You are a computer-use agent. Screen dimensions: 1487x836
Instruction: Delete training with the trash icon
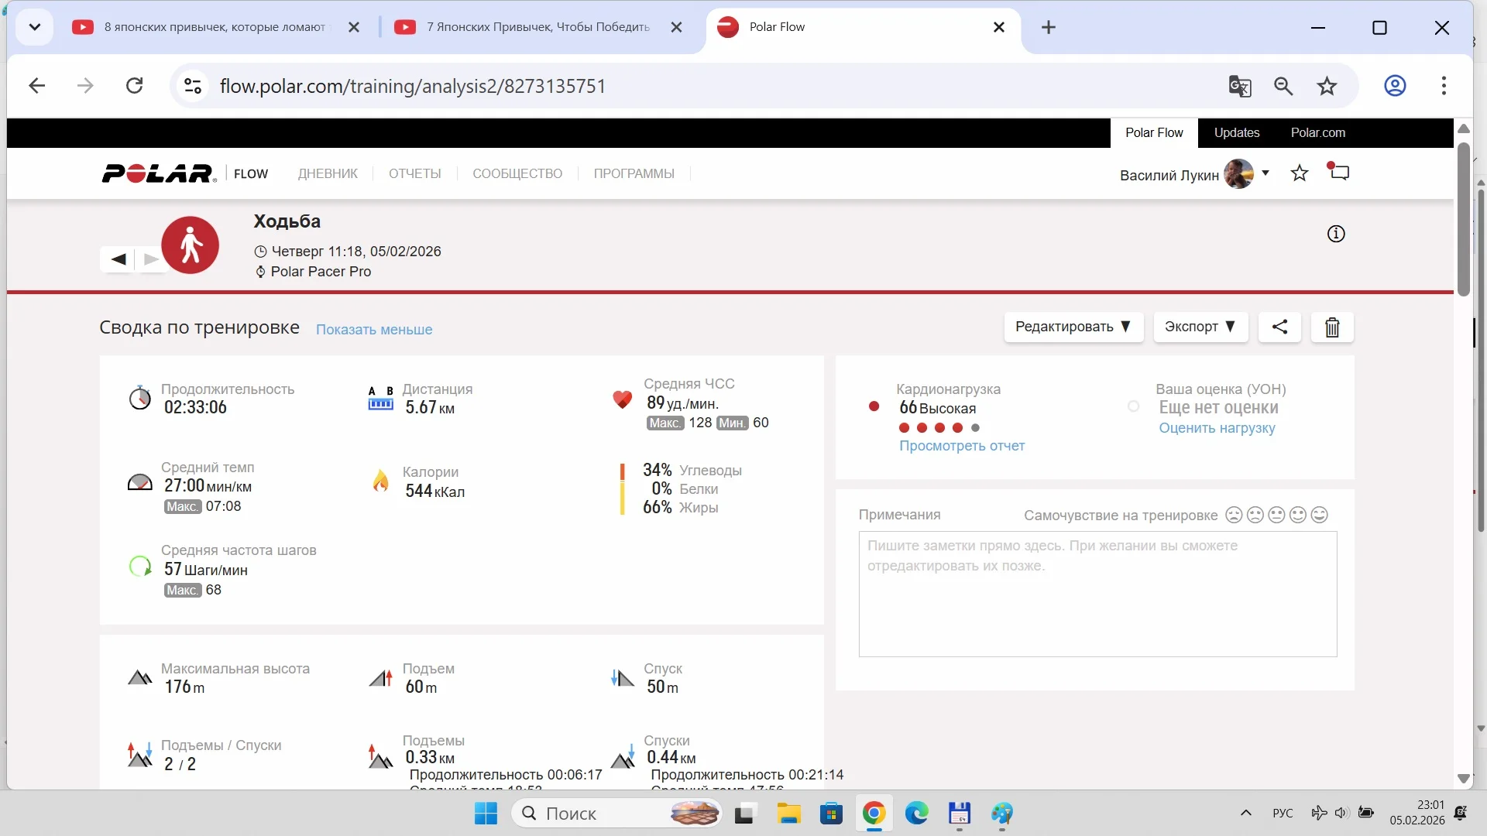[1332, 327]
